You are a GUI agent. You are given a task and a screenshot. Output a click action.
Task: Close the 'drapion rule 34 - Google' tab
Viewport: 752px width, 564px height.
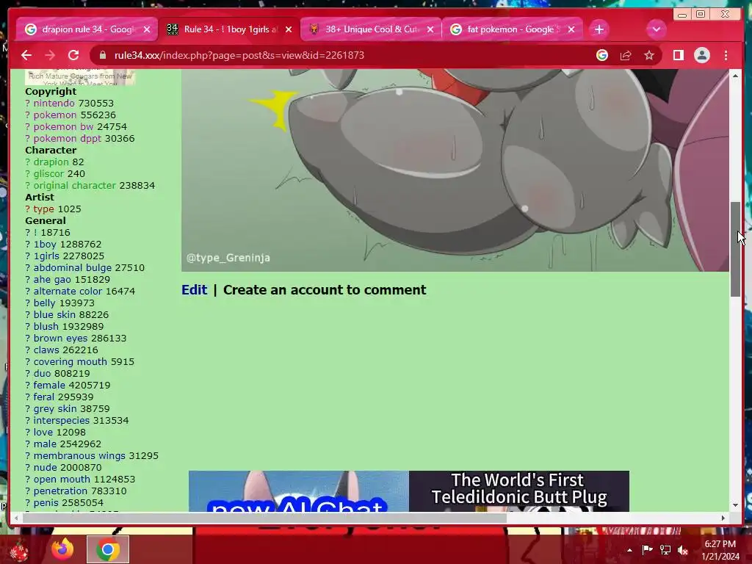147,29
